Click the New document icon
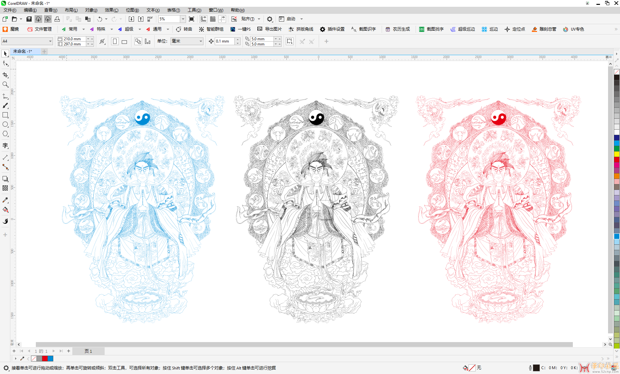Viewport: 620px width, 374px height. tap(5, 19)
